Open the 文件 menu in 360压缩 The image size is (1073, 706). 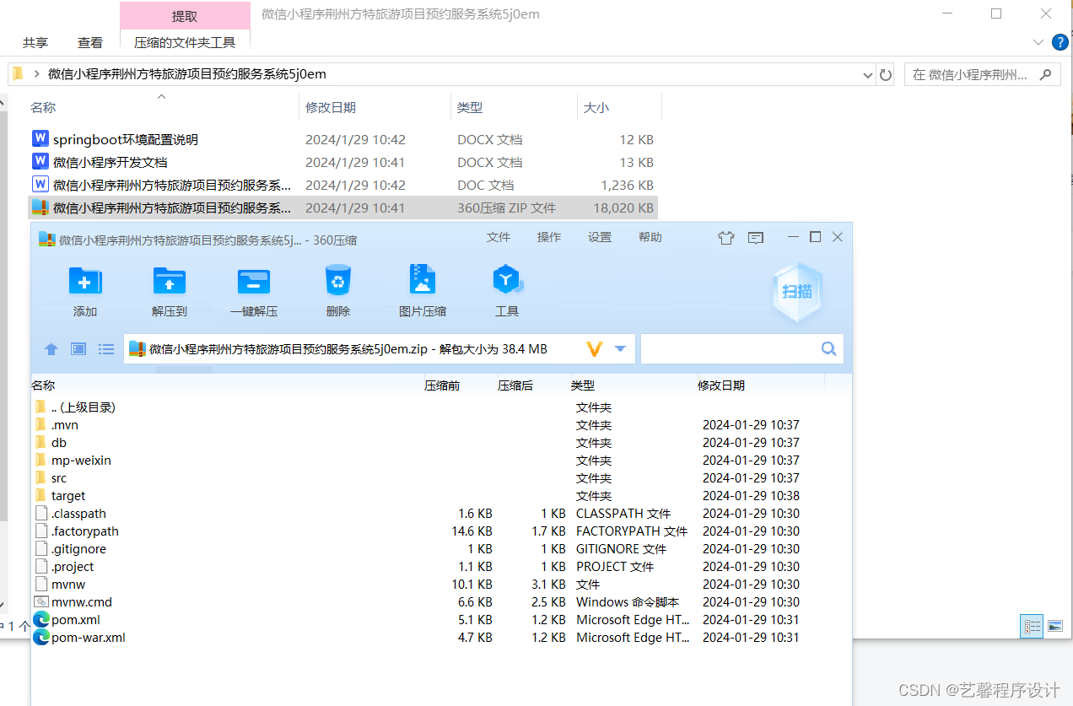coord(499,238)
